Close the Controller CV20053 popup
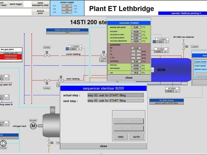This screenshot has height=155, width=207. 129,78
